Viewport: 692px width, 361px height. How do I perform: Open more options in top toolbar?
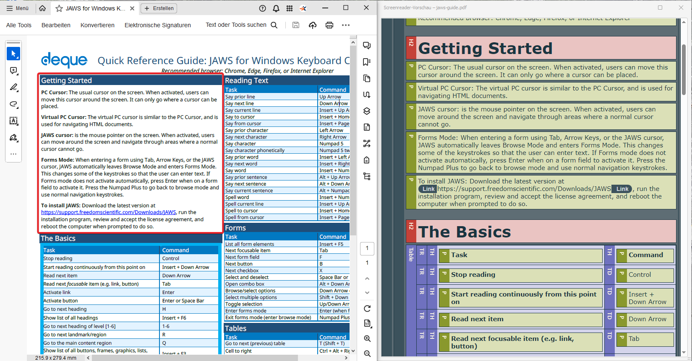tap(346, 25)
